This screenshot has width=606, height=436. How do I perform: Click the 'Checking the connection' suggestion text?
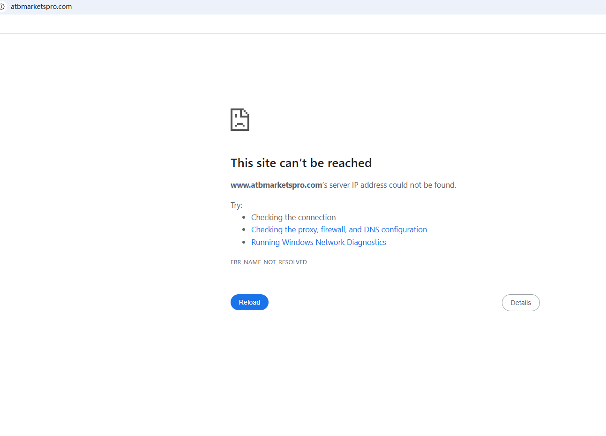pyautogui.click(x=293, y=217)
